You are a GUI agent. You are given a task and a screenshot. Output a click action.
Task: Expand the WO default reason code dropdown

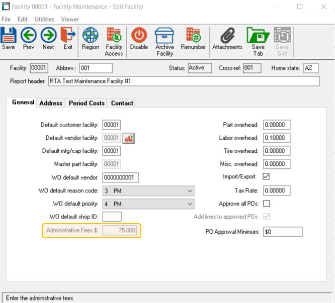[190, 191]
